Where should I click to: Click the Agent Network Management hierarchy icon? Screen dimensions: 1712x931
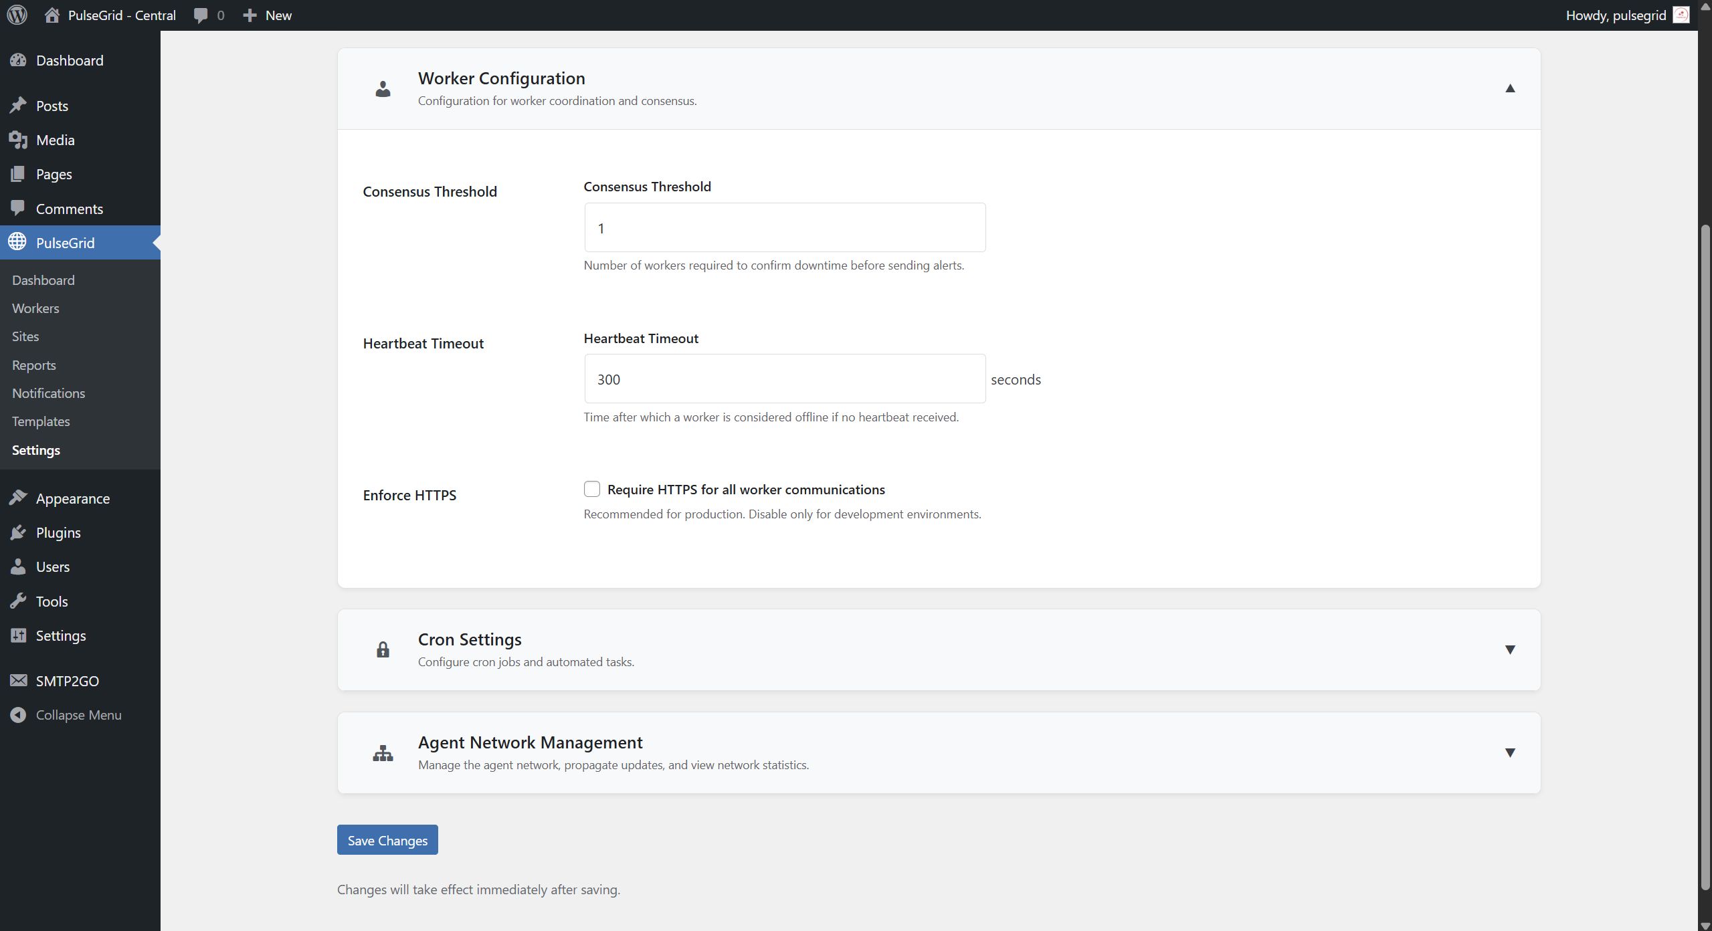383,753
